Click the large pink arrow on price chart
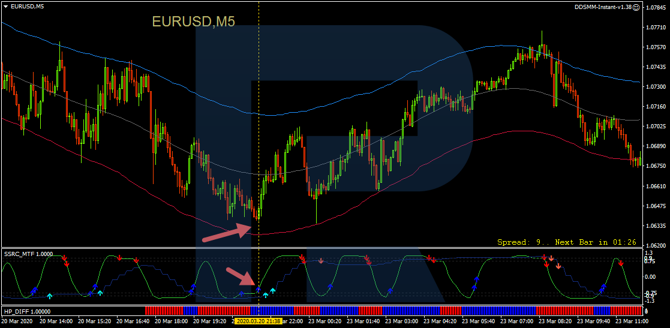 (226, 233)
